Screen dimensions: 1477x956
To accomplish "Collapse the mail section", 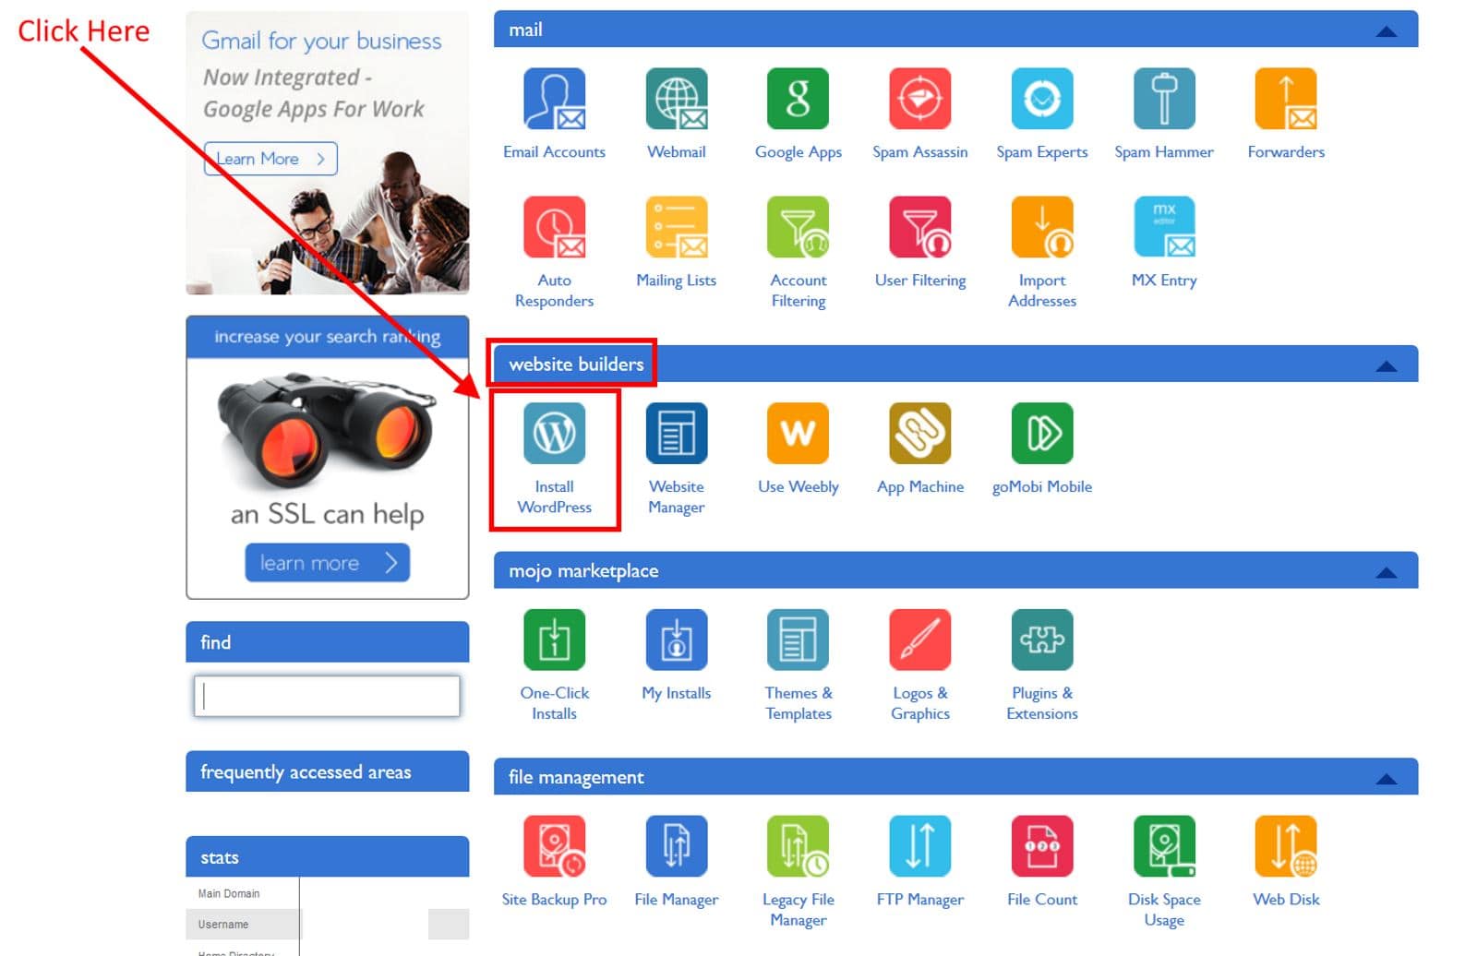I will 1386,31.
